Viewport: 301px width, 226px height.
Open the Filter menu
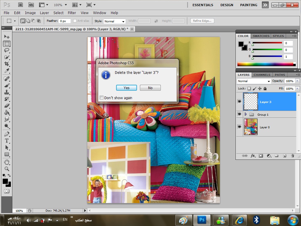click(x=72, y=13)
